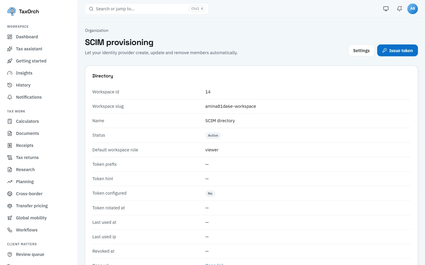Click the Insights gauge icon

(x=10, y=73)
